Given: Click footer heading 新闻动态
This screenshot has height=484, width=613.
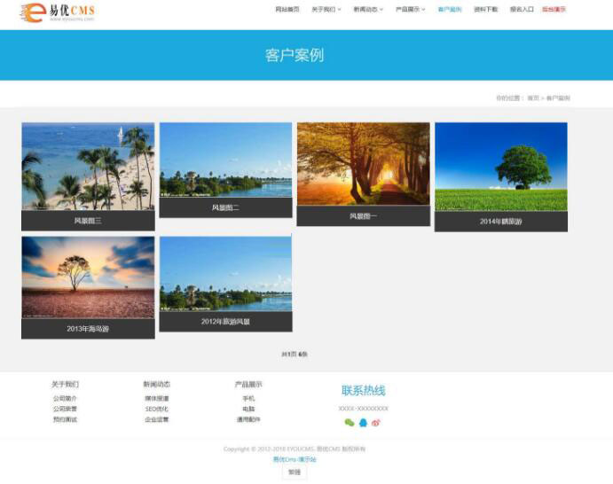Looking at the screenshot, I should coord(157,385).
